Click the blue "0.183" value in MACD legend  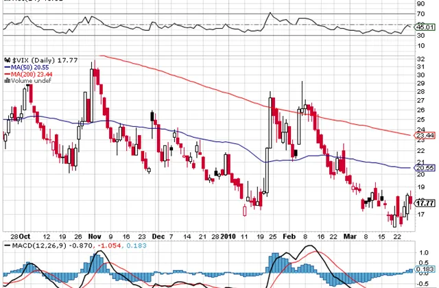[x=137, y=245]
